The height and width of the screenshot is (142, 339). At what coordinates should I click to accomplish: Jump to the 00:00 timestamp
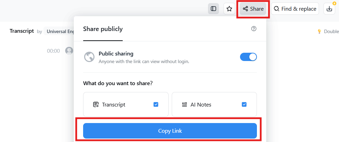[x=53, y=51]
